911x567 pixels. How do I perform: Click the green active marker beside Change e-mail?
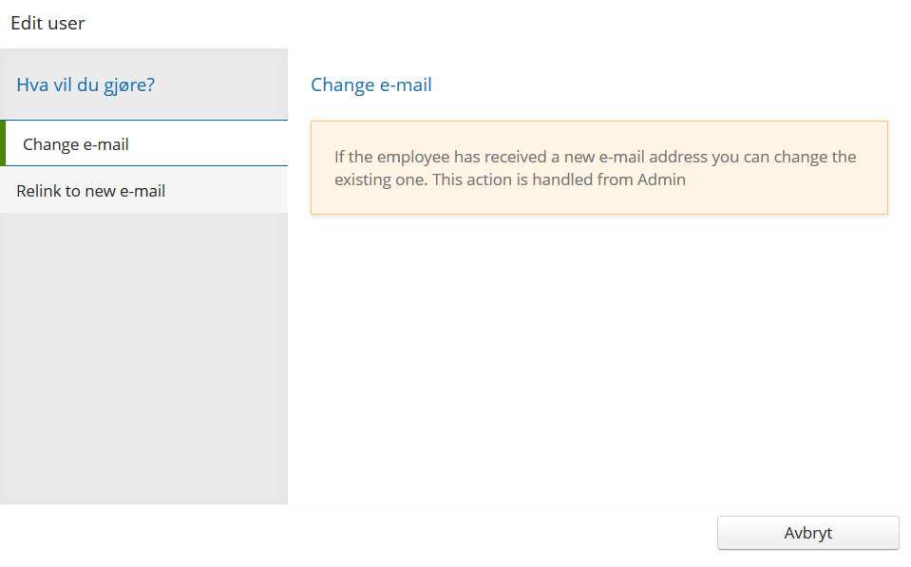3,144
